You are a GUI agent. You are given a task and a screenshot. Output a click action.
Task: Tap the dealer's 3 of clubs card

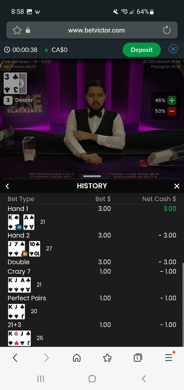click(11, 83)
